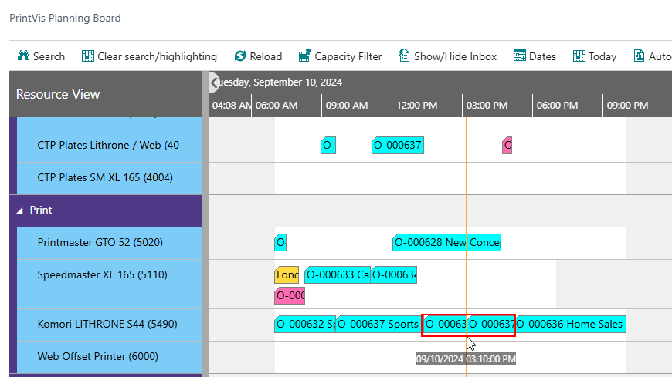
Task: Click the Reload refresh icon
Action: (240, 56)
